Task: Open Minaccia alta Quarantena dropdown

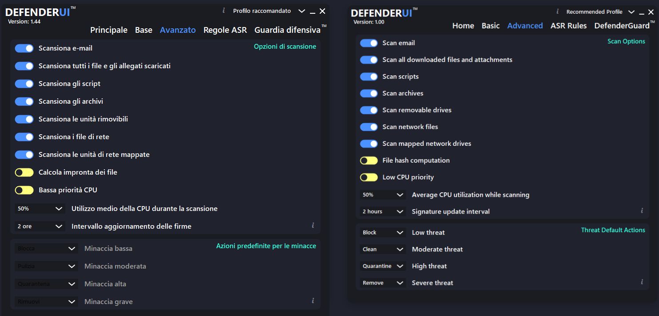Action: pos(46,284)
